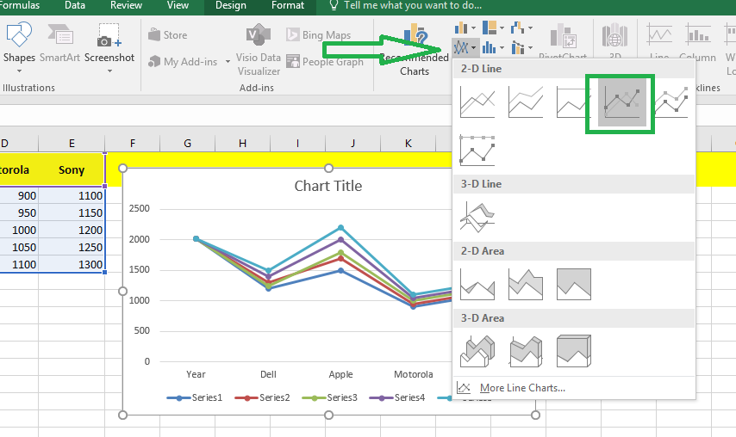Open the Insert Line Chart dropdown
The image size is (736, 437).
pyautogui.click(x=465, y=48)
